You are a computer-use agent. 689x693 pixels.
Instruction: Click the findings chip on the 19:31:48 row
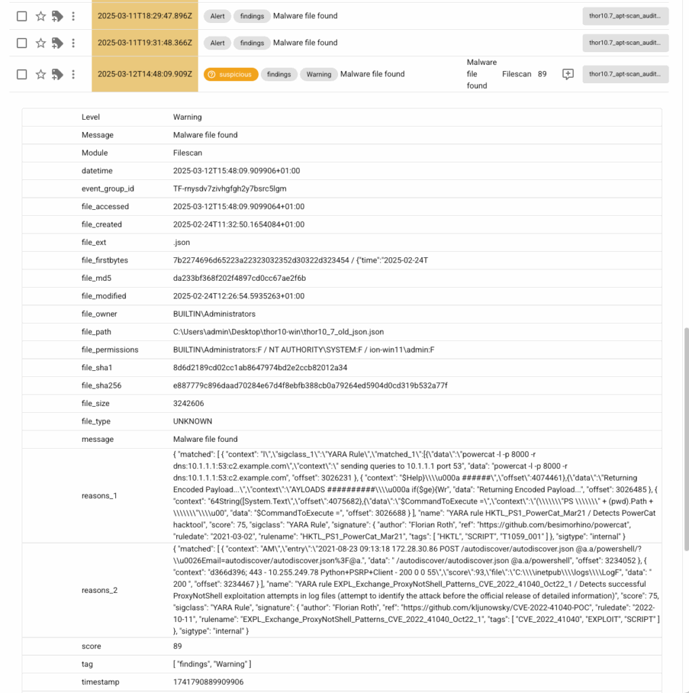coord(252,43)
